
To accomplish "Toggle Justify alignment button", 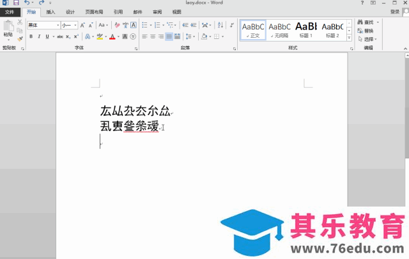I will 169,36.
